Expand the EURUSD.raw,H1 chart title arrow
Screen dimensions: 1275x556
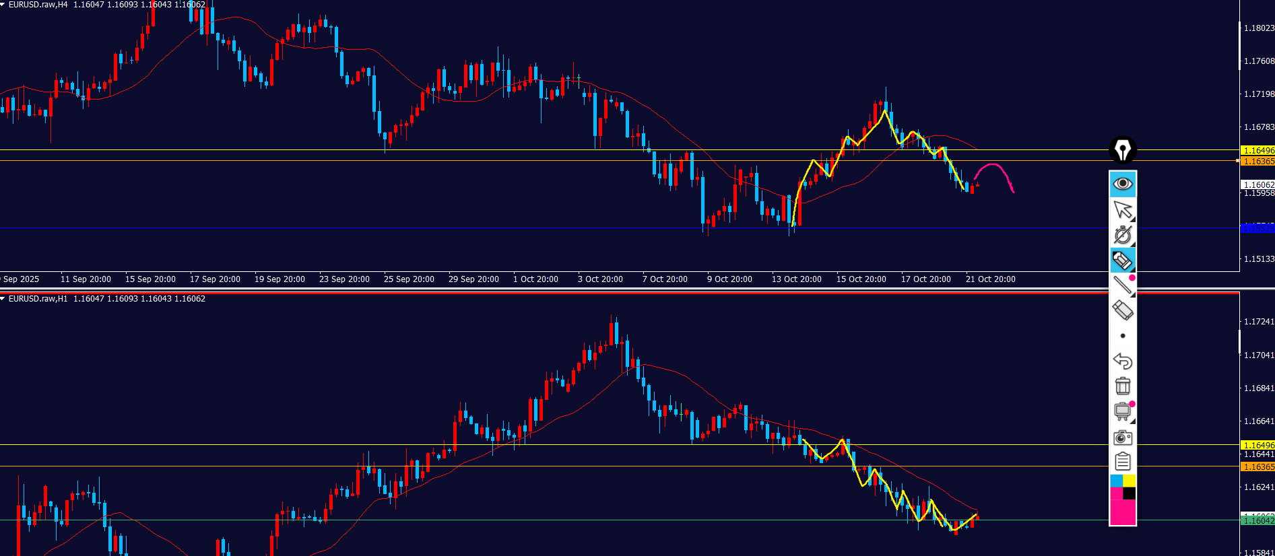pos(3,299)
